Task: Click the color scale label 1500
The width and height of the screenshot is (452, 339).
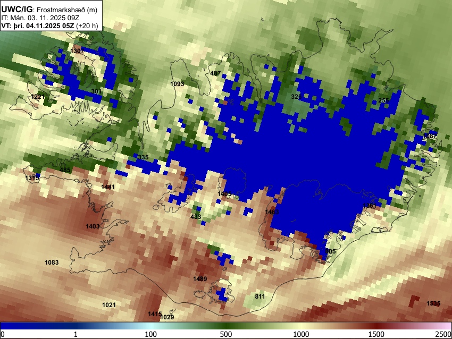Action: click(376, 334)
